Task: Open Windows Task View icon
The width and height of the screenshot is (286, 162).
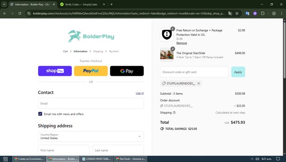Action: [5, 159]
